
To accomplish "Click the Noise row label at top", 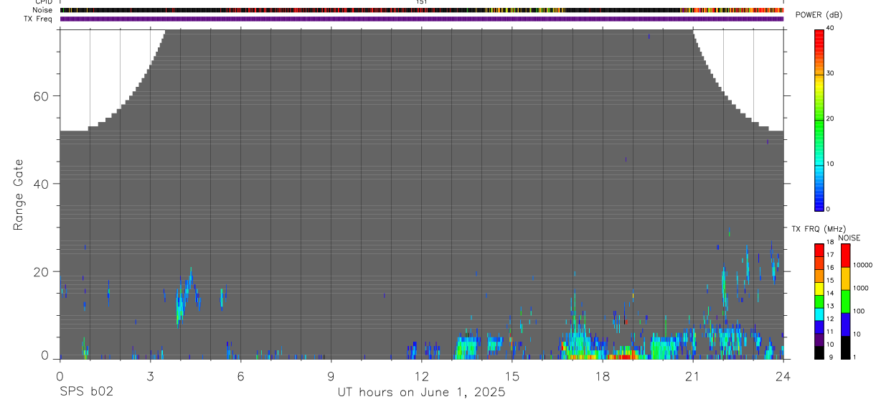I will (43, 10).
